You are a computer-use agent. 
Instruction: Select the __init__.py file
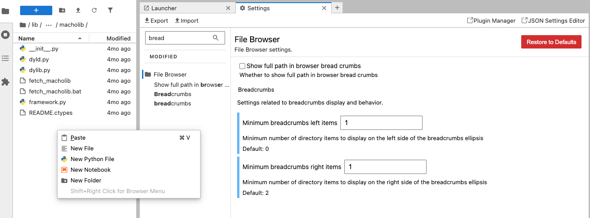[x=74, y=49]
